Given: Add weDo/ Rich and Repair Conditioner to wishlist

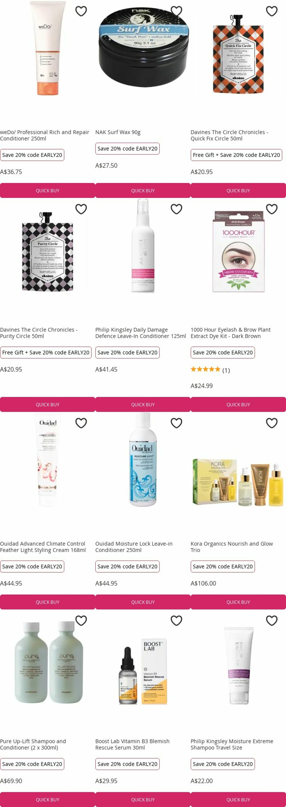Looking at the screenshot, I should click(81, 11).
